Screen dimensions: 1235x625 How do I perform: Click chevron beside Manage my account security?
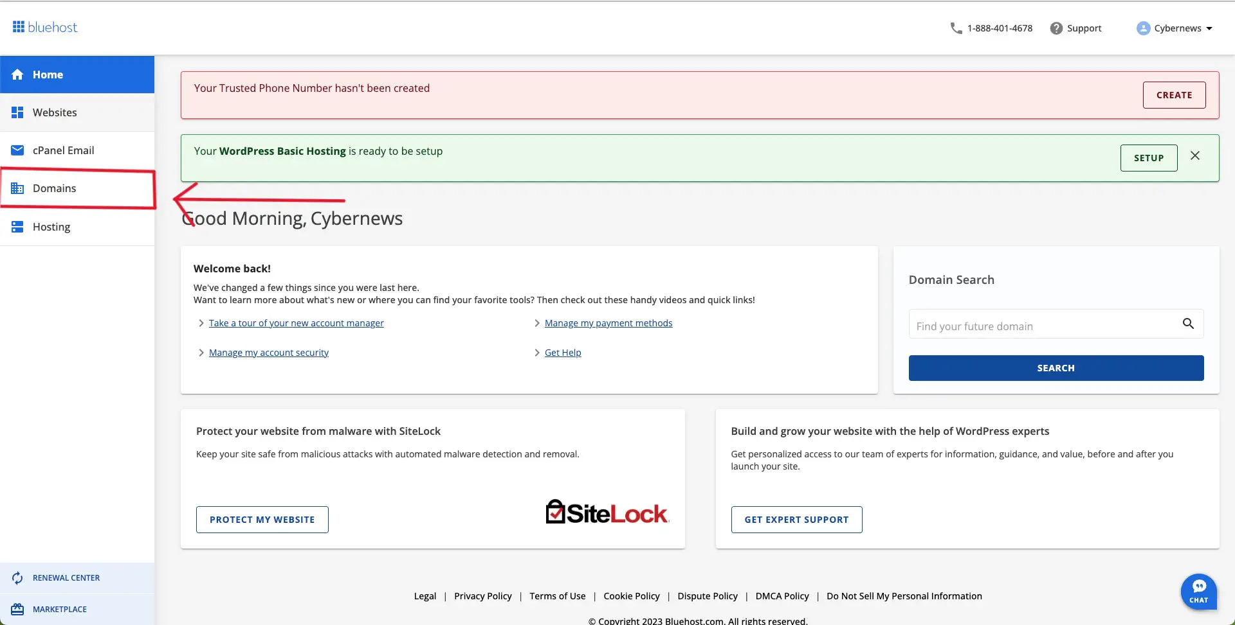pyautogui.click(x=201, y=353)
